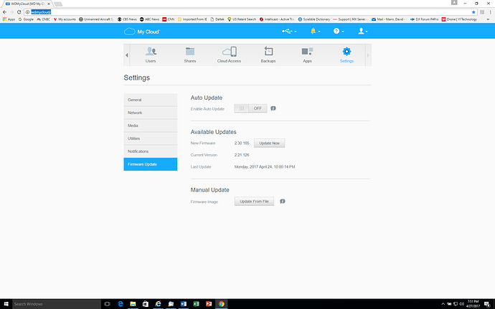This screenshot has width=495, height=309.
Task: Click the Search Windows box
Action: 57,304
